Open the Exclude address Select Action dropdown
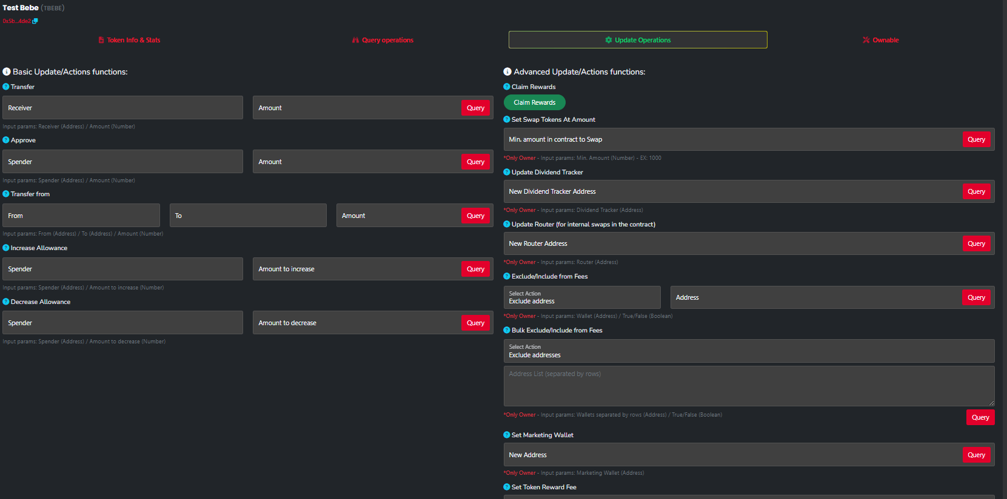Viewport: 1007px width, 499px height. tap(581, 297)
